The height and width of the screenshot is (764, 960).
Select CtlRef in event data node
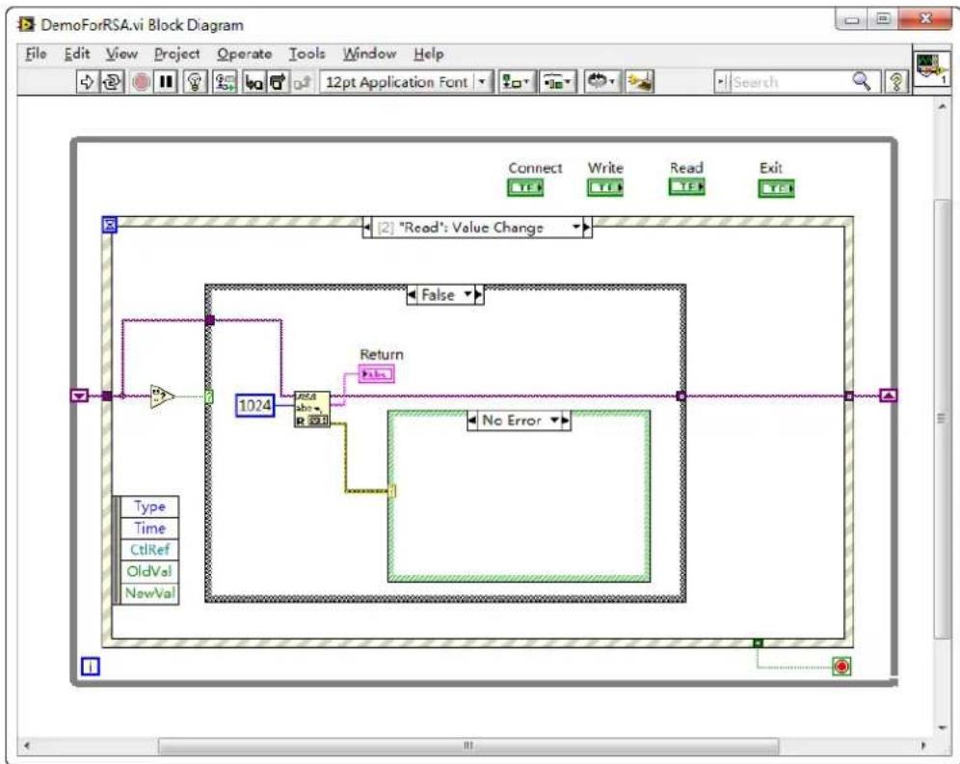click(x=150, y=550)
